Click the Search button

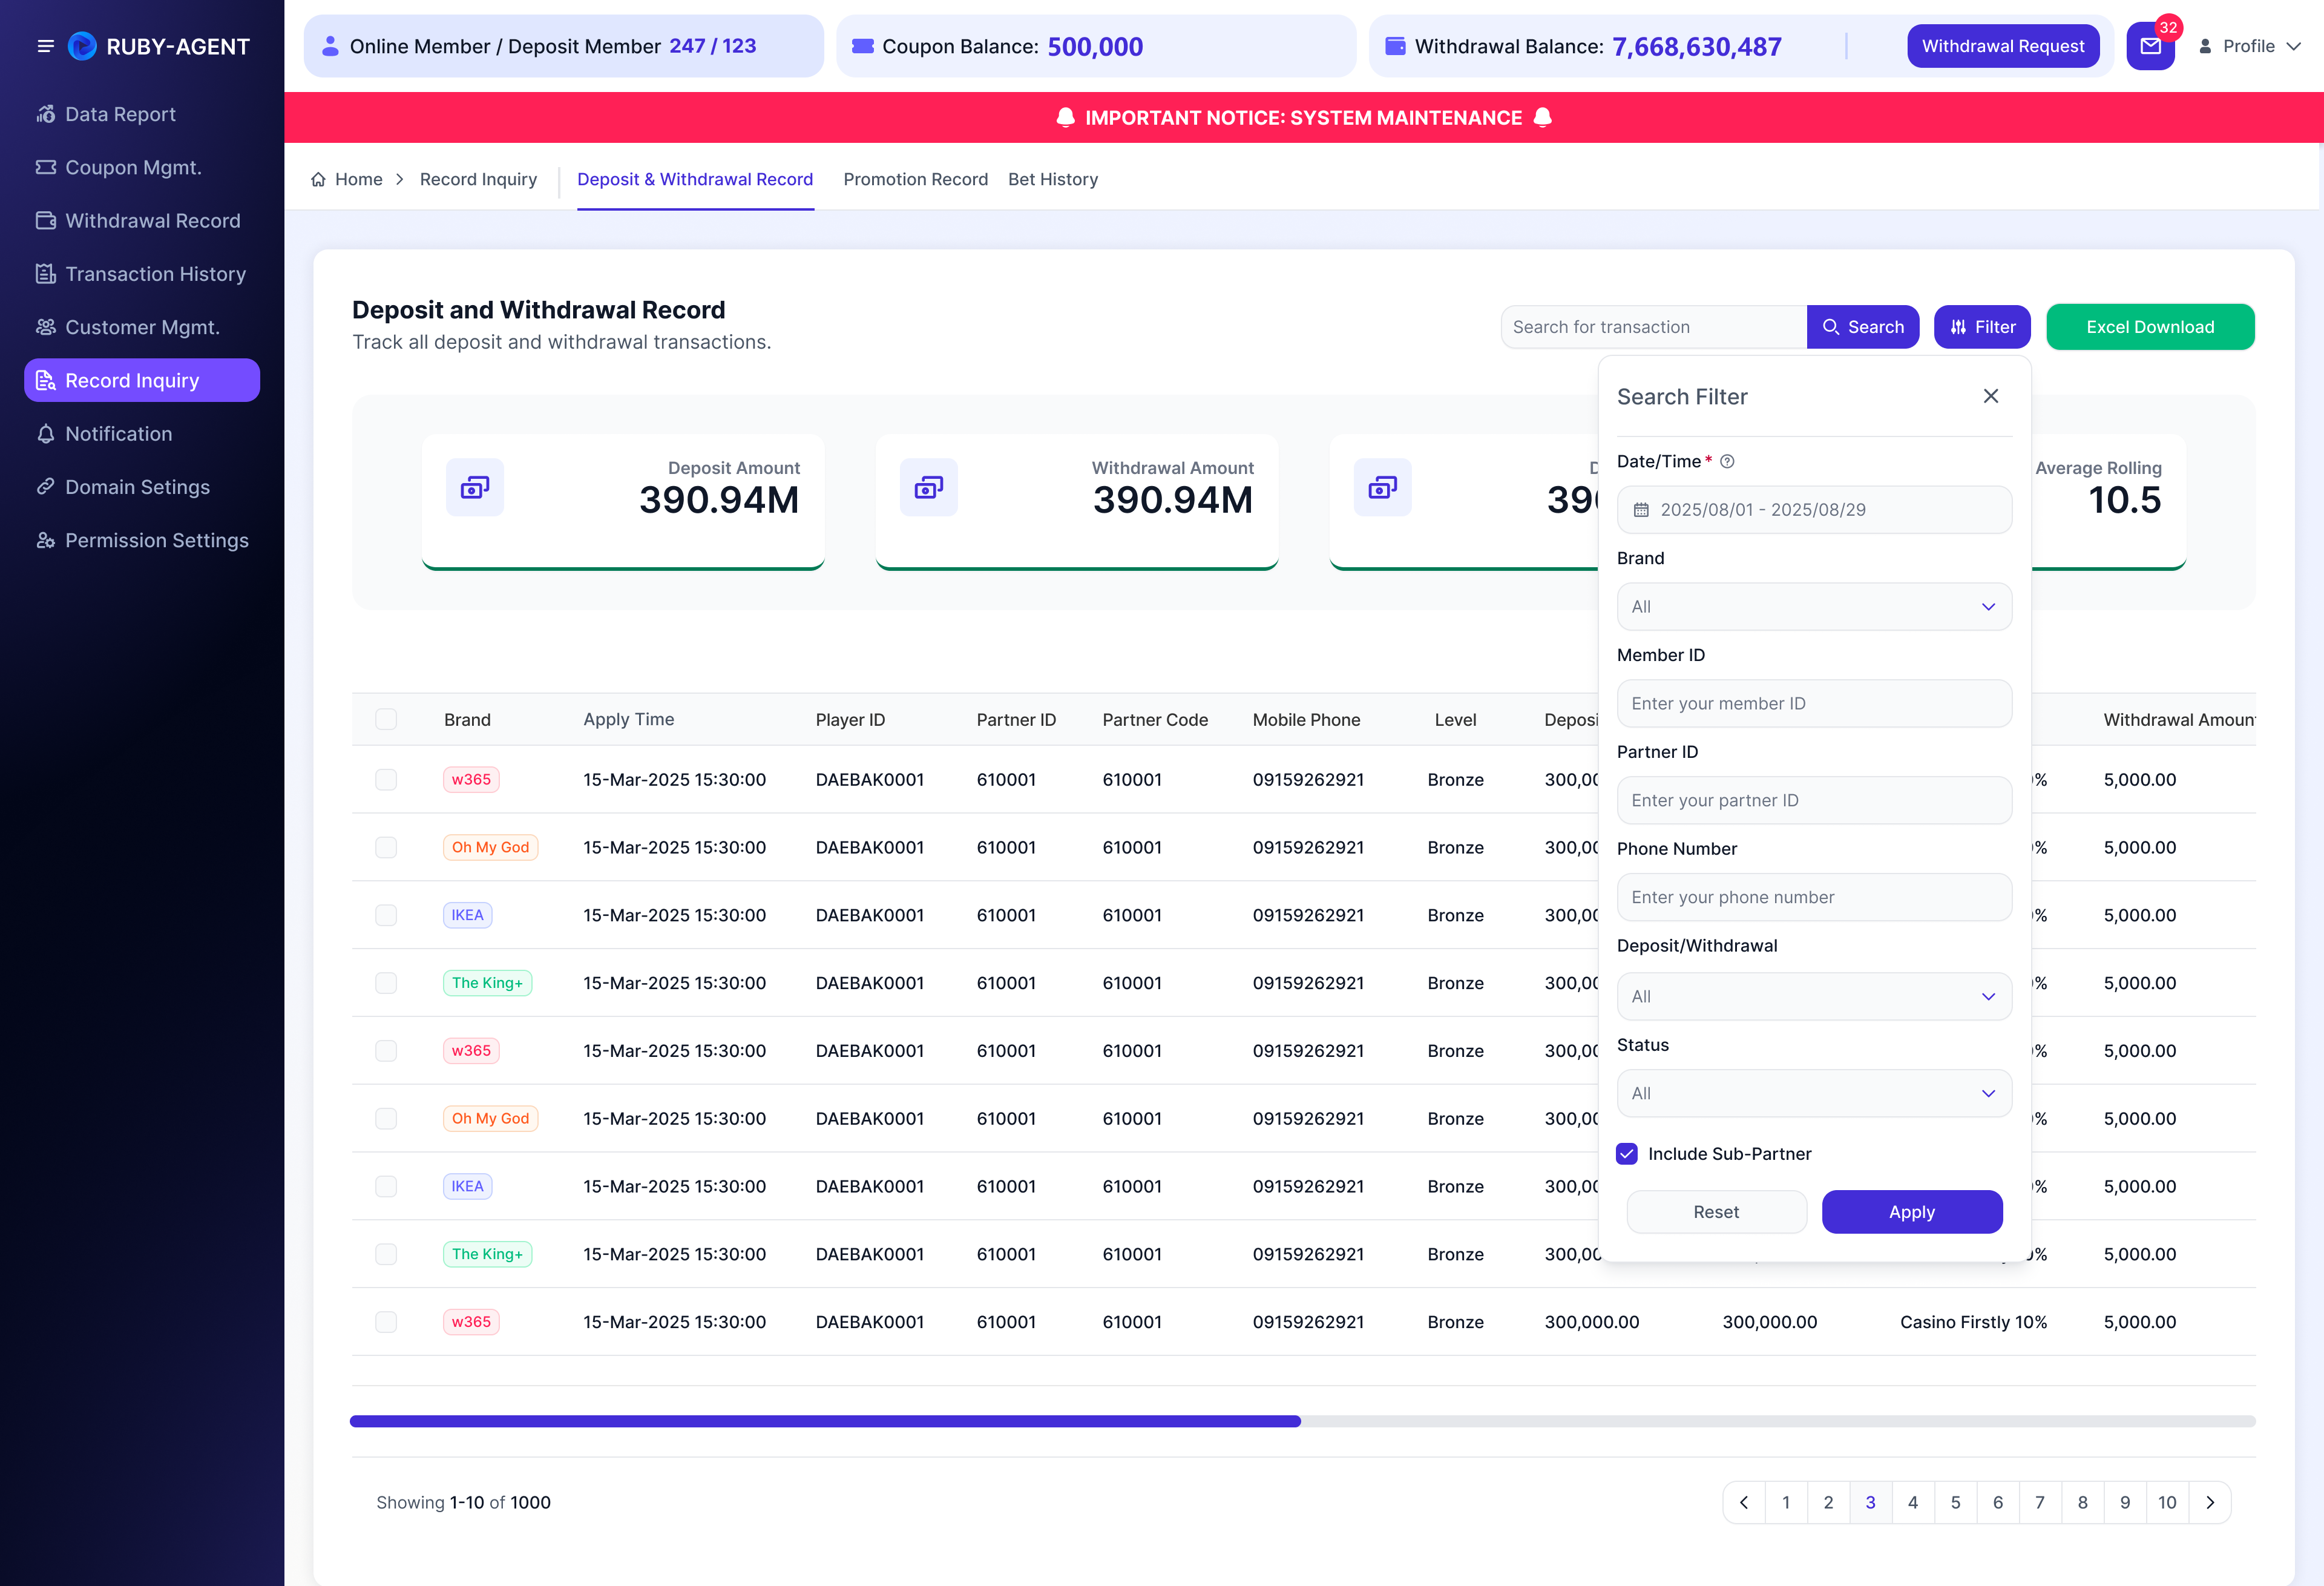(1862, 327)
